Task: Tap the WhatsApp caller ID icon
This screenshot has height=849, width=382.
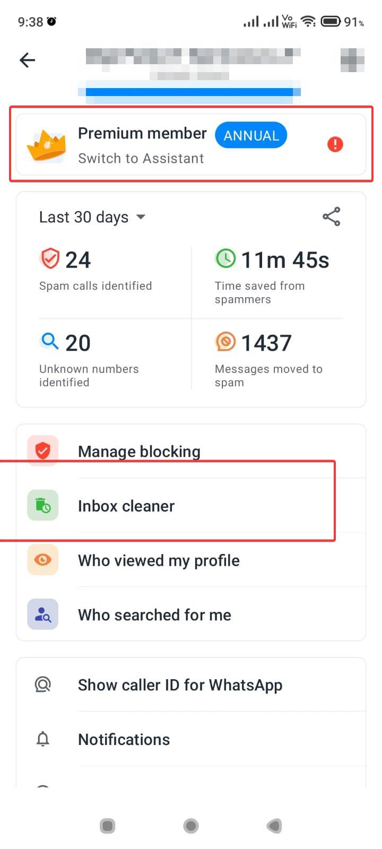Action: pos(43,685)
